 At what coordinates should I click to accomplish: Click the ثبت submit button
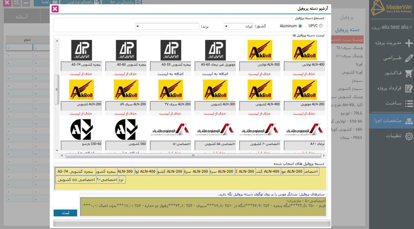point(65,213)
